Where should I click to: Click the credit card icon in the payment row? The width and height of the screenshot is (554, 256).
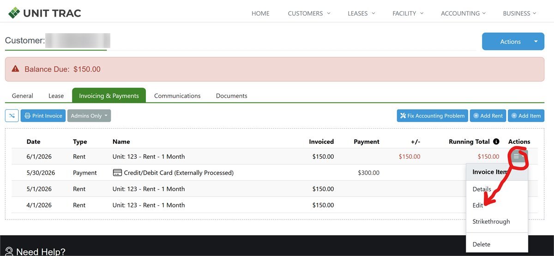point(117,173)
